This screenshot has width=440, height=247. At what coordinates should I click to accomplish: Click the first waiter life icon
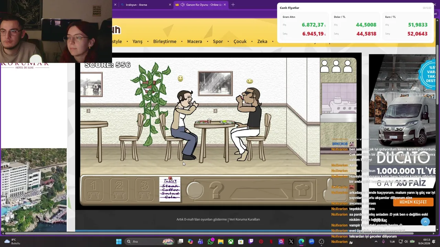coord(324,66)
